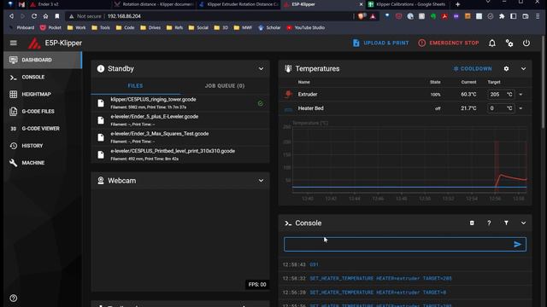
Task: Click the Emergency Stop button
Action: click(448, 43)
